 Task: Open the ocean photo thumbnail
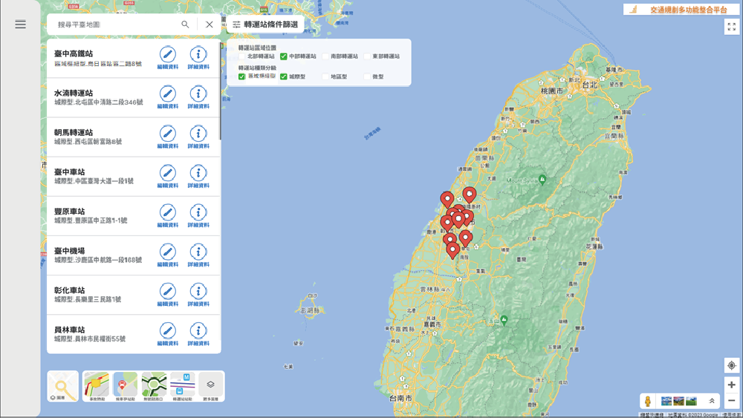tap(666, 401)
